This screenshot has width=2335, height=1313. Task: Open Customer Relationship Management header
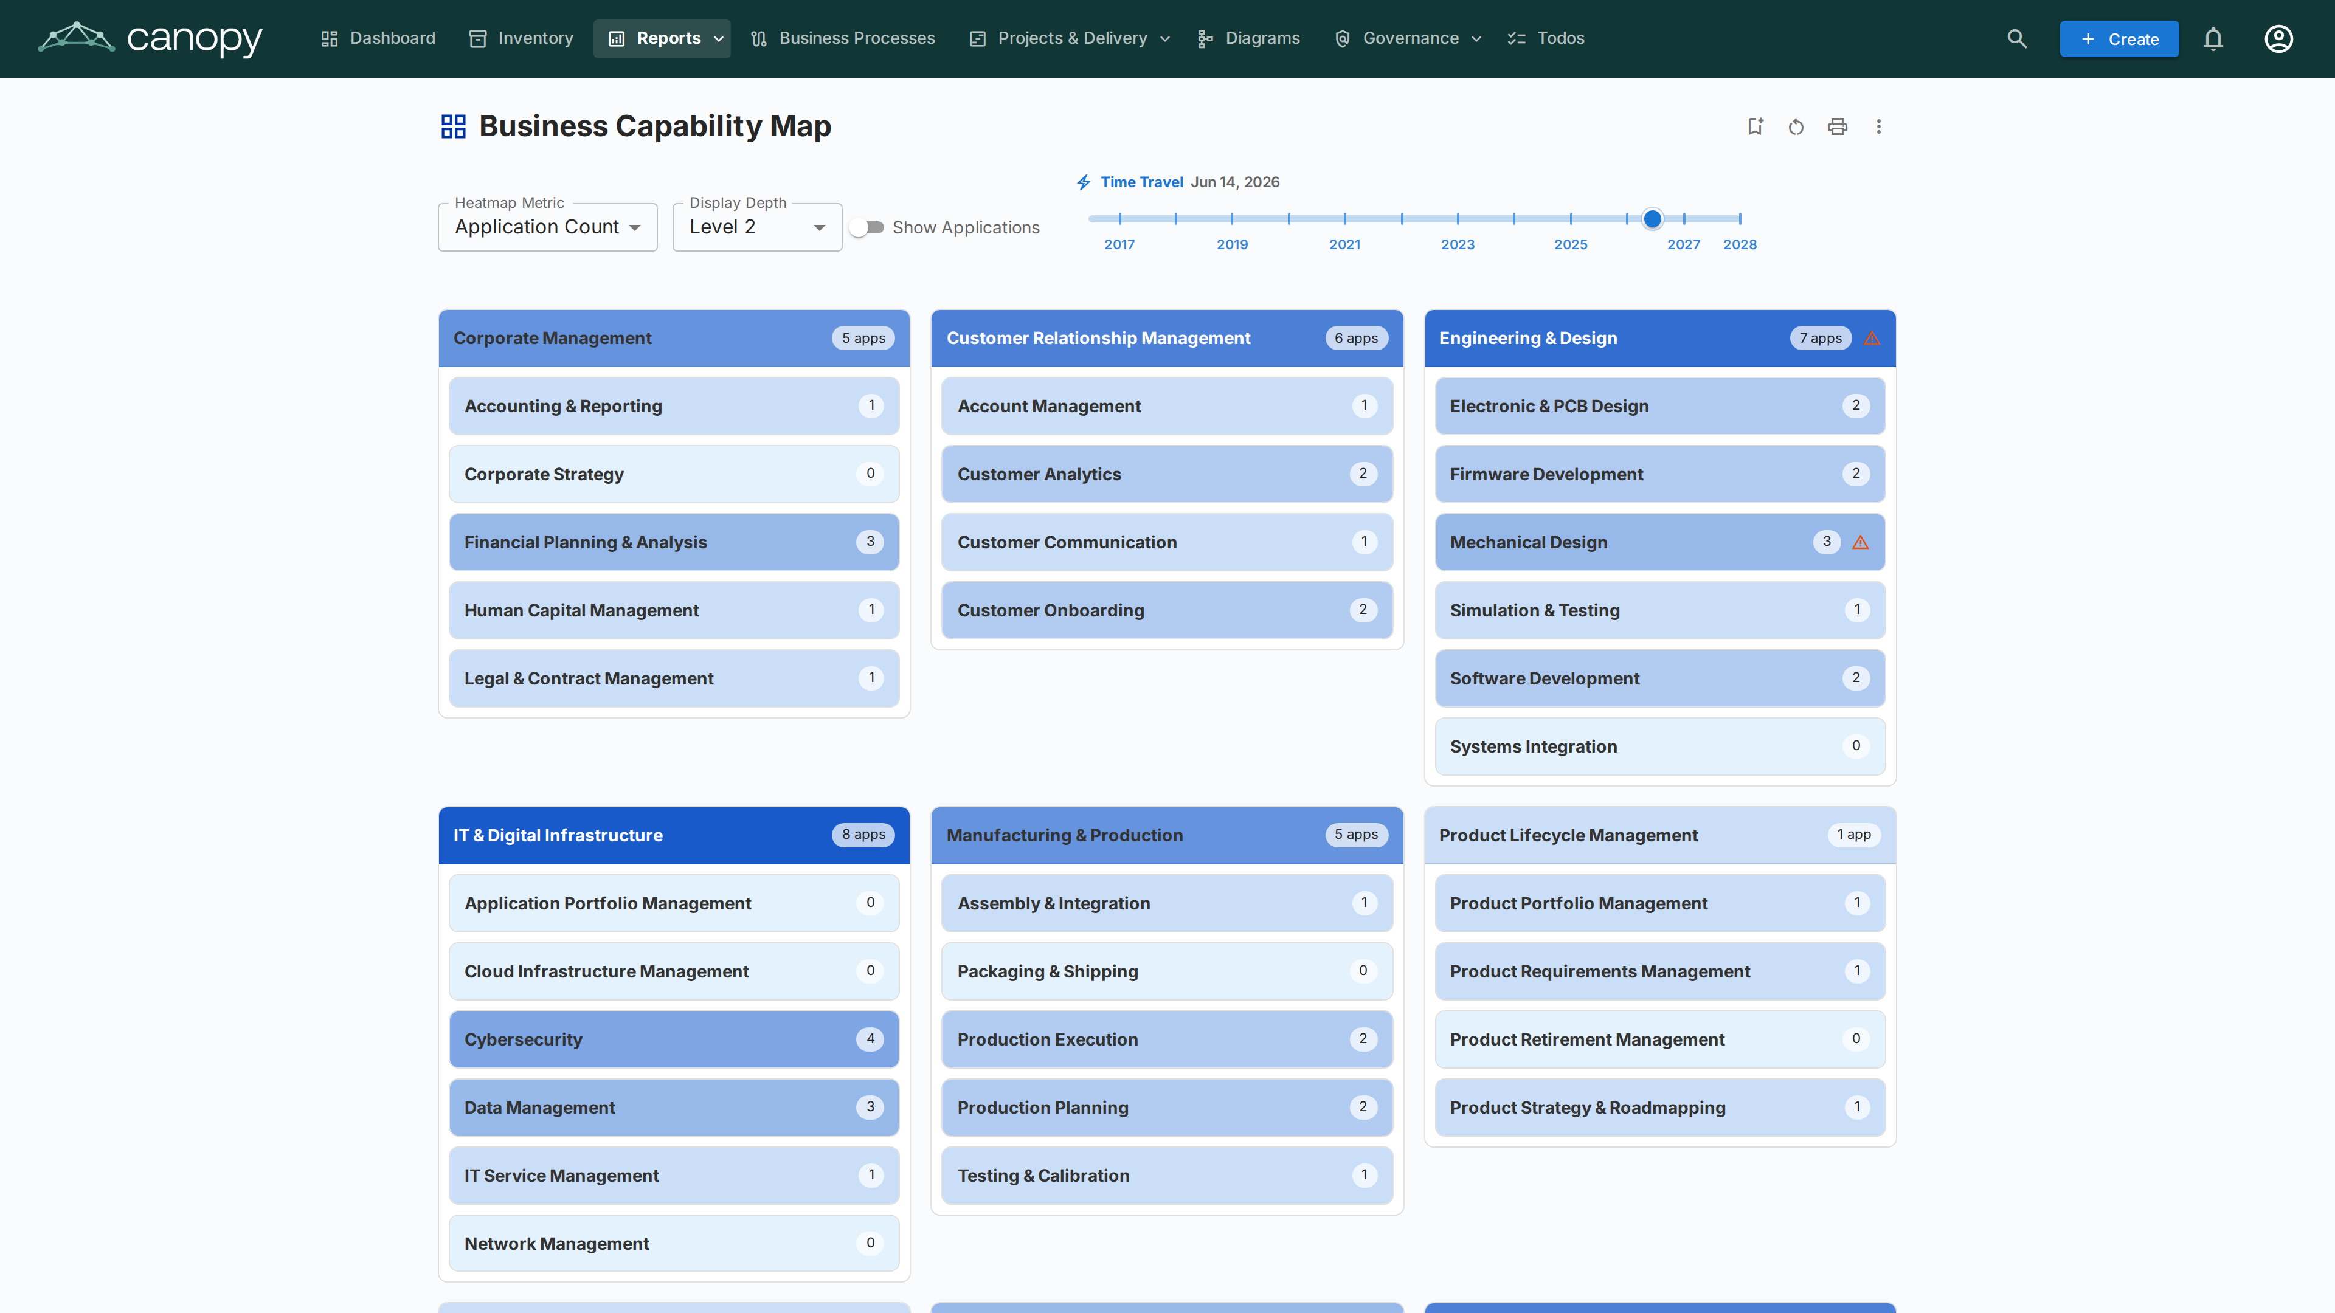pyautogui.click(x=1167, y=338)
